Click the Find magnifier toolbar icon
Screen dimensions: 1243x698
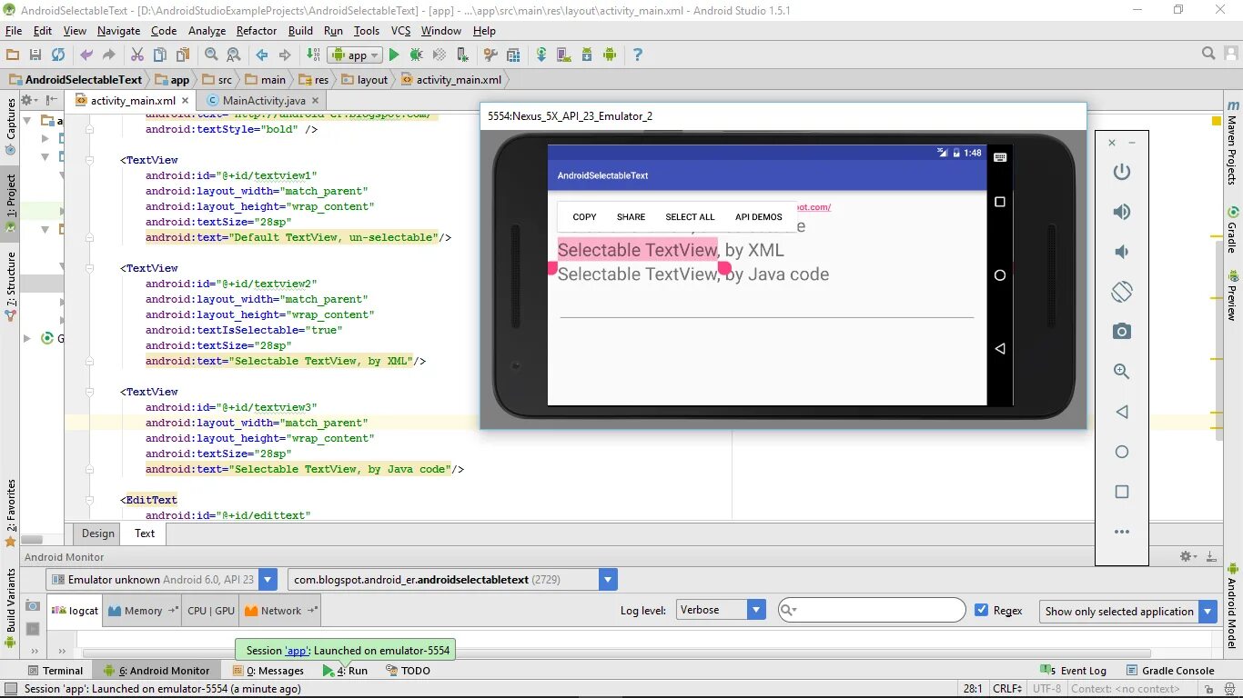point(211,55)
